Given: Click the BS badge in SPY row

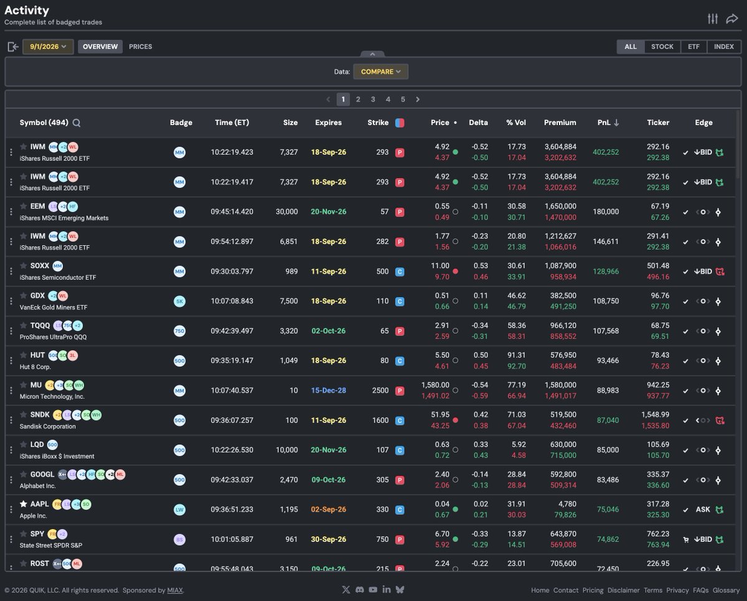Looking at the screenshot, I should tap(179, 539).
